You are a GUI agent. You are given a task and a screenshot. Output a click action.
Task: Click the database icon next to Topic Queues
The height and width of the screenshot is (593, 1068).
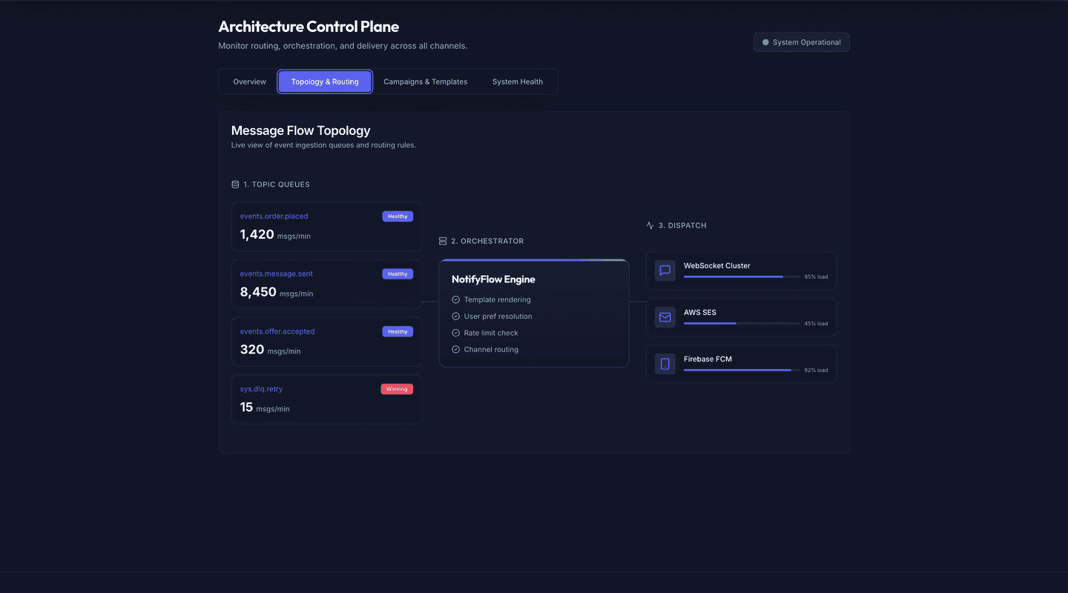pyautogui.click(x=234, y=184)
